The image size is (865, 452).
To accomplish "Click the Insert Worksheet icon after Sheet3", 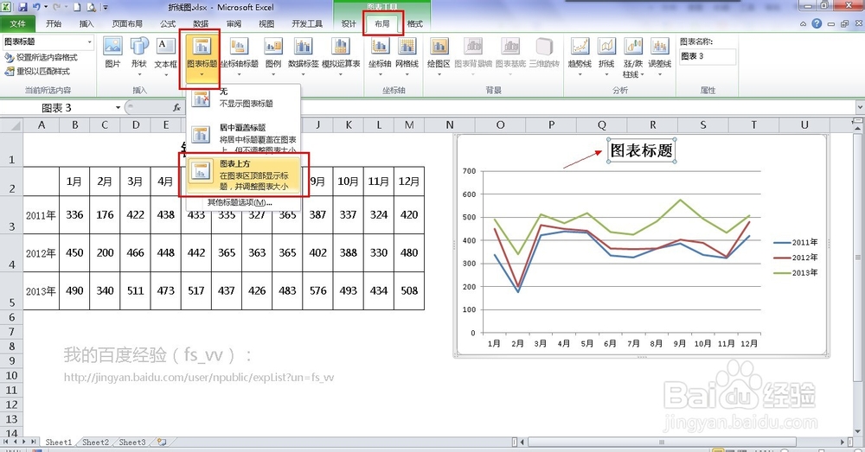I will (x=161, y=442).
